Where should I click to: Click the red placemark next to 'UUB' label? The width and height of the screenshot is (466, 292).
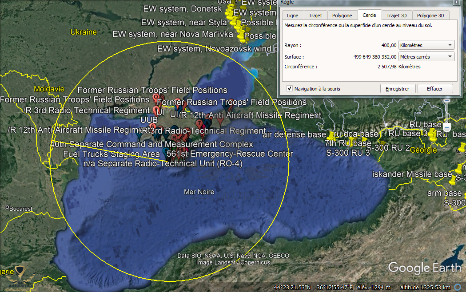pos(152,126)
